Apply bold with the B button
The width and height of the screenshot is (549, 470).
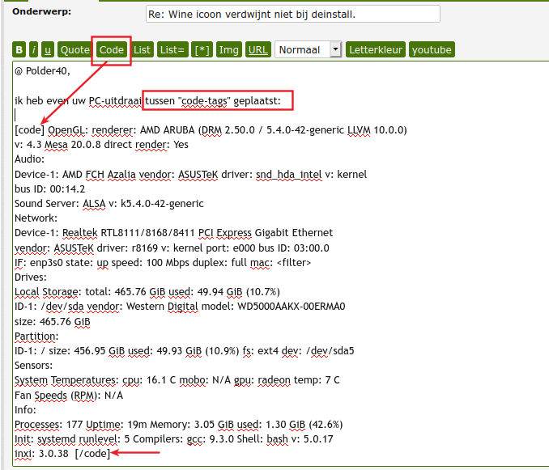(19, 49)
